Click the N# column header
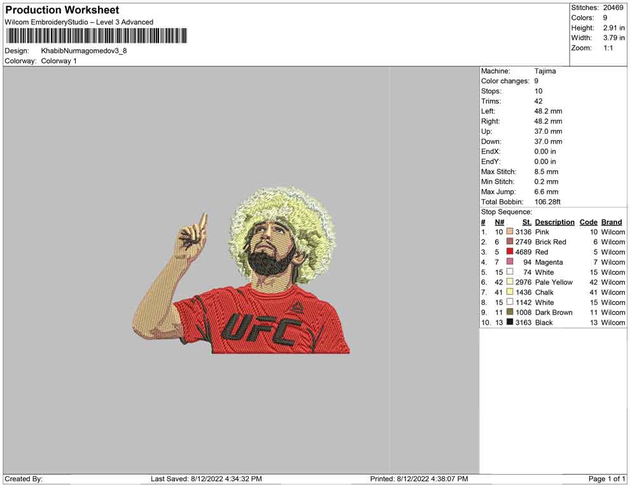 (x=500, y=222)
